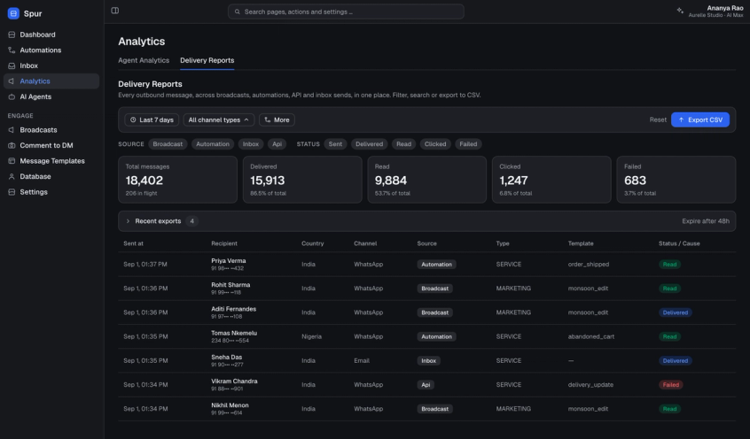Open the Total messages 18,402 card
This screenshot has height=439, width=750.
click(178, 180)
